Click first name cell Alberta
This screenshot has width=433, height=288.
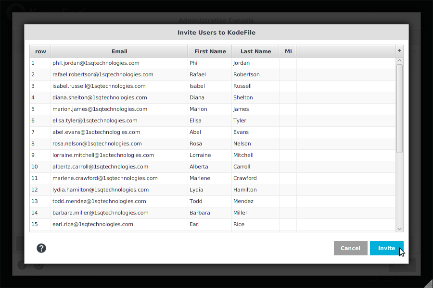(x=210, y=167)
